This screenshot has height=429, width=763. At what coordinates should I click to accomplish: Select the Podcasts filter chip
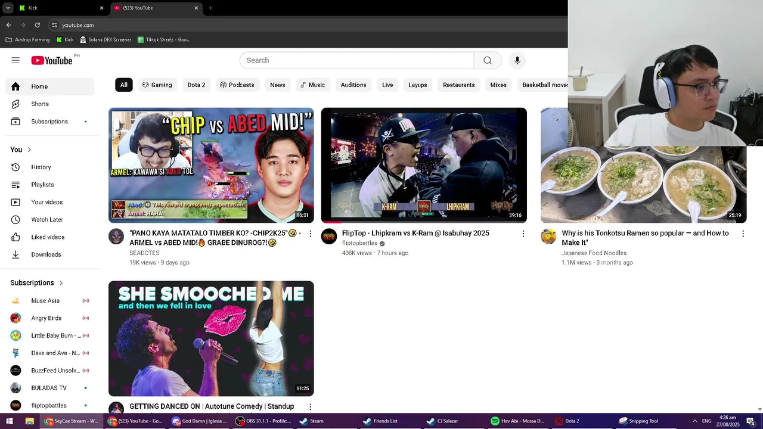pos(237,85)
